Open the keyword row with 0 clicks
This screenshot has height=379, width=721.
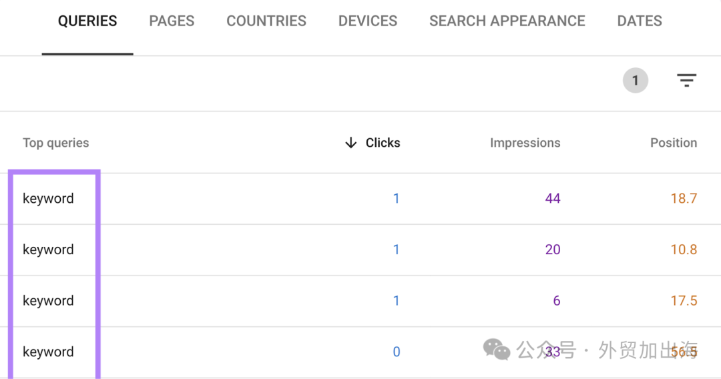pos(360,352)
